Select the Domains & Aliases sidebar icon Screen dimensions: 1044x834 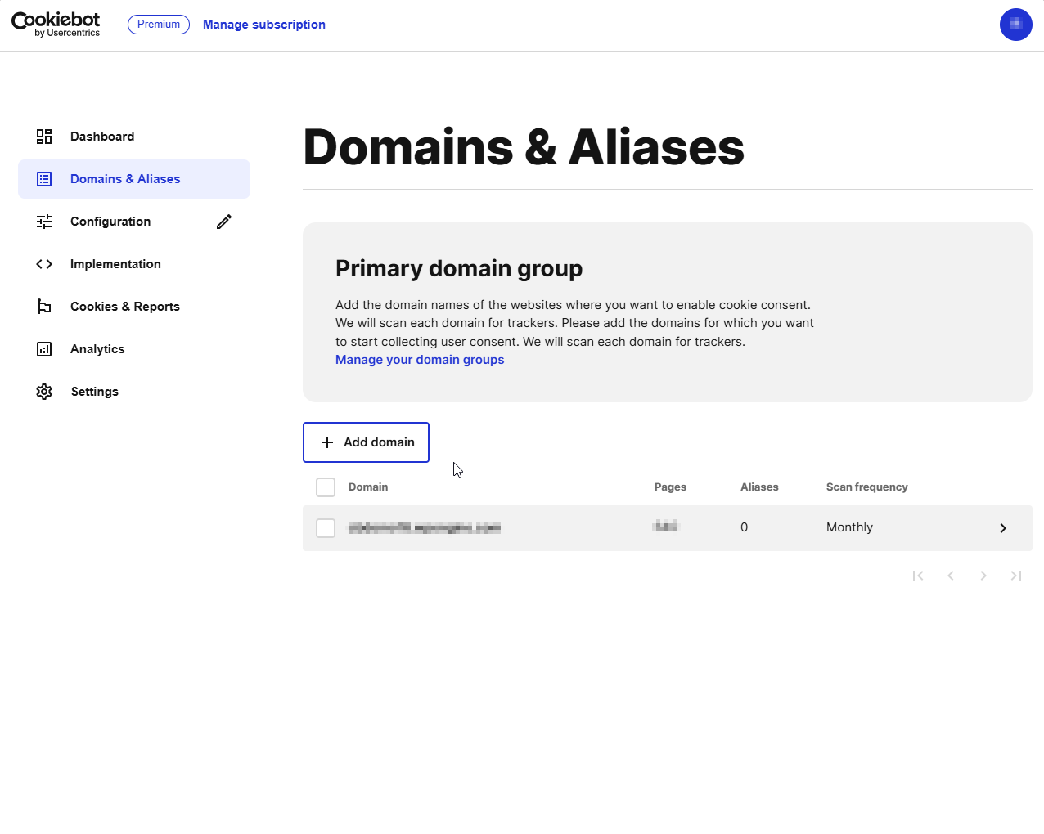(43, 178)
